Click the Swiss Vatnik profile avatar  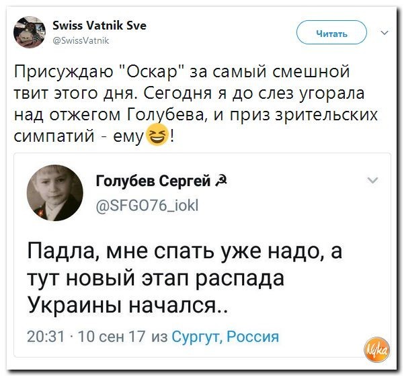coord(31,32)
